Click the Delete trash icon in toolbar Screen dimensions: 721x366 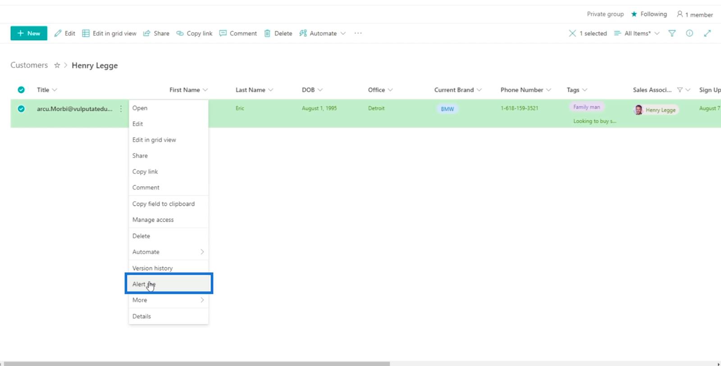pyautogui.click(x=267, y=33)
